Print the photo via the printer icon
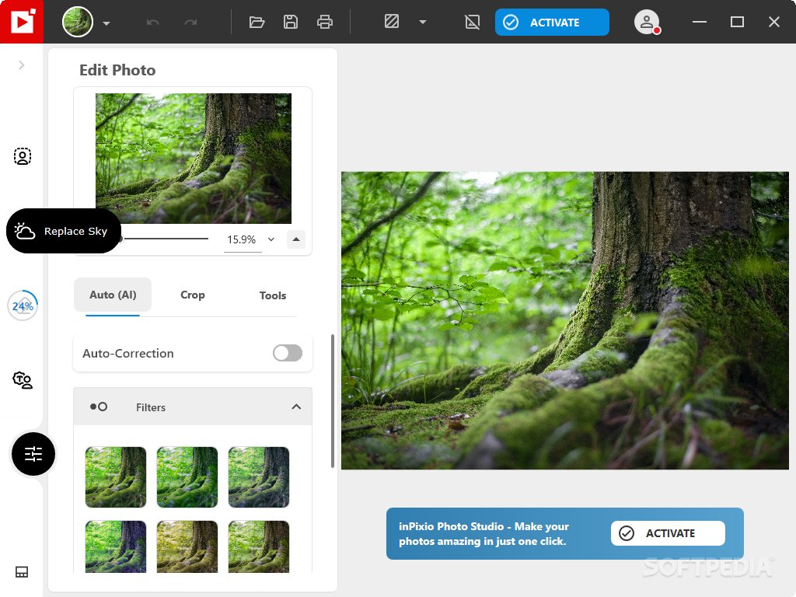The height and width of the screenshot is (597, 796). (325, 22)
